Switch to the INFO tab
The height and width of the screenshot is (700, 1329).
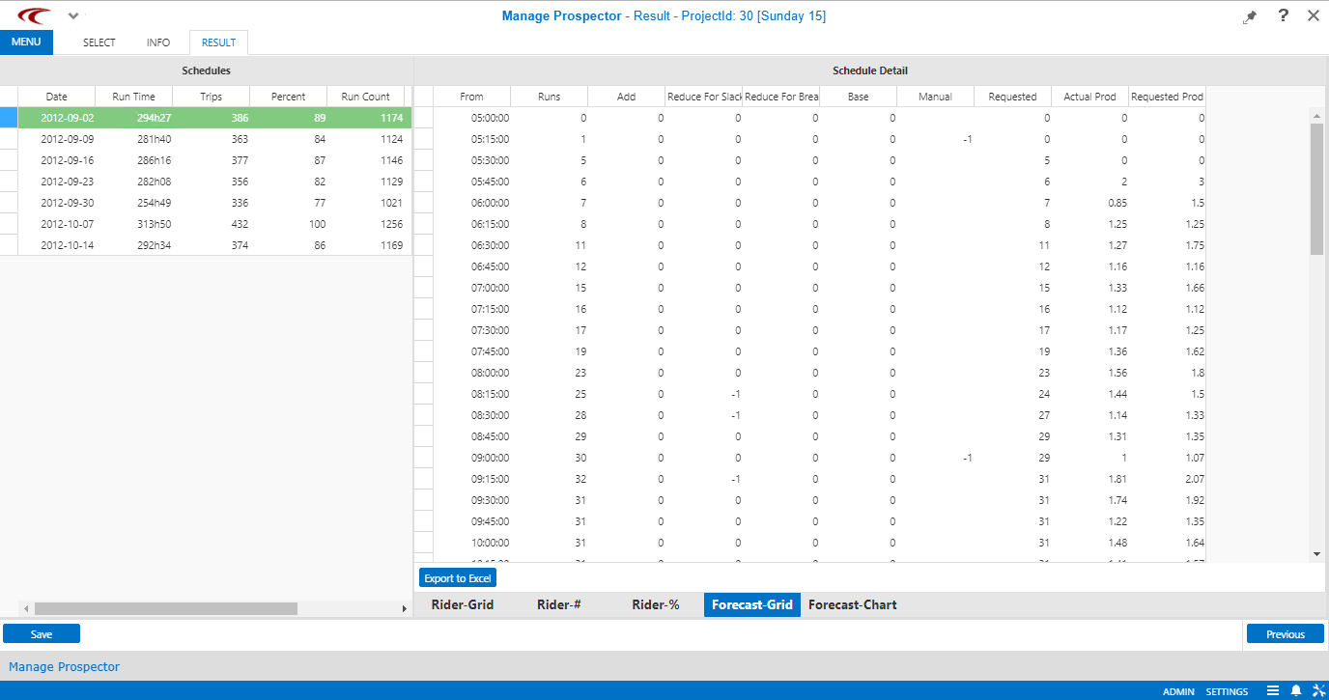[157, 42]
